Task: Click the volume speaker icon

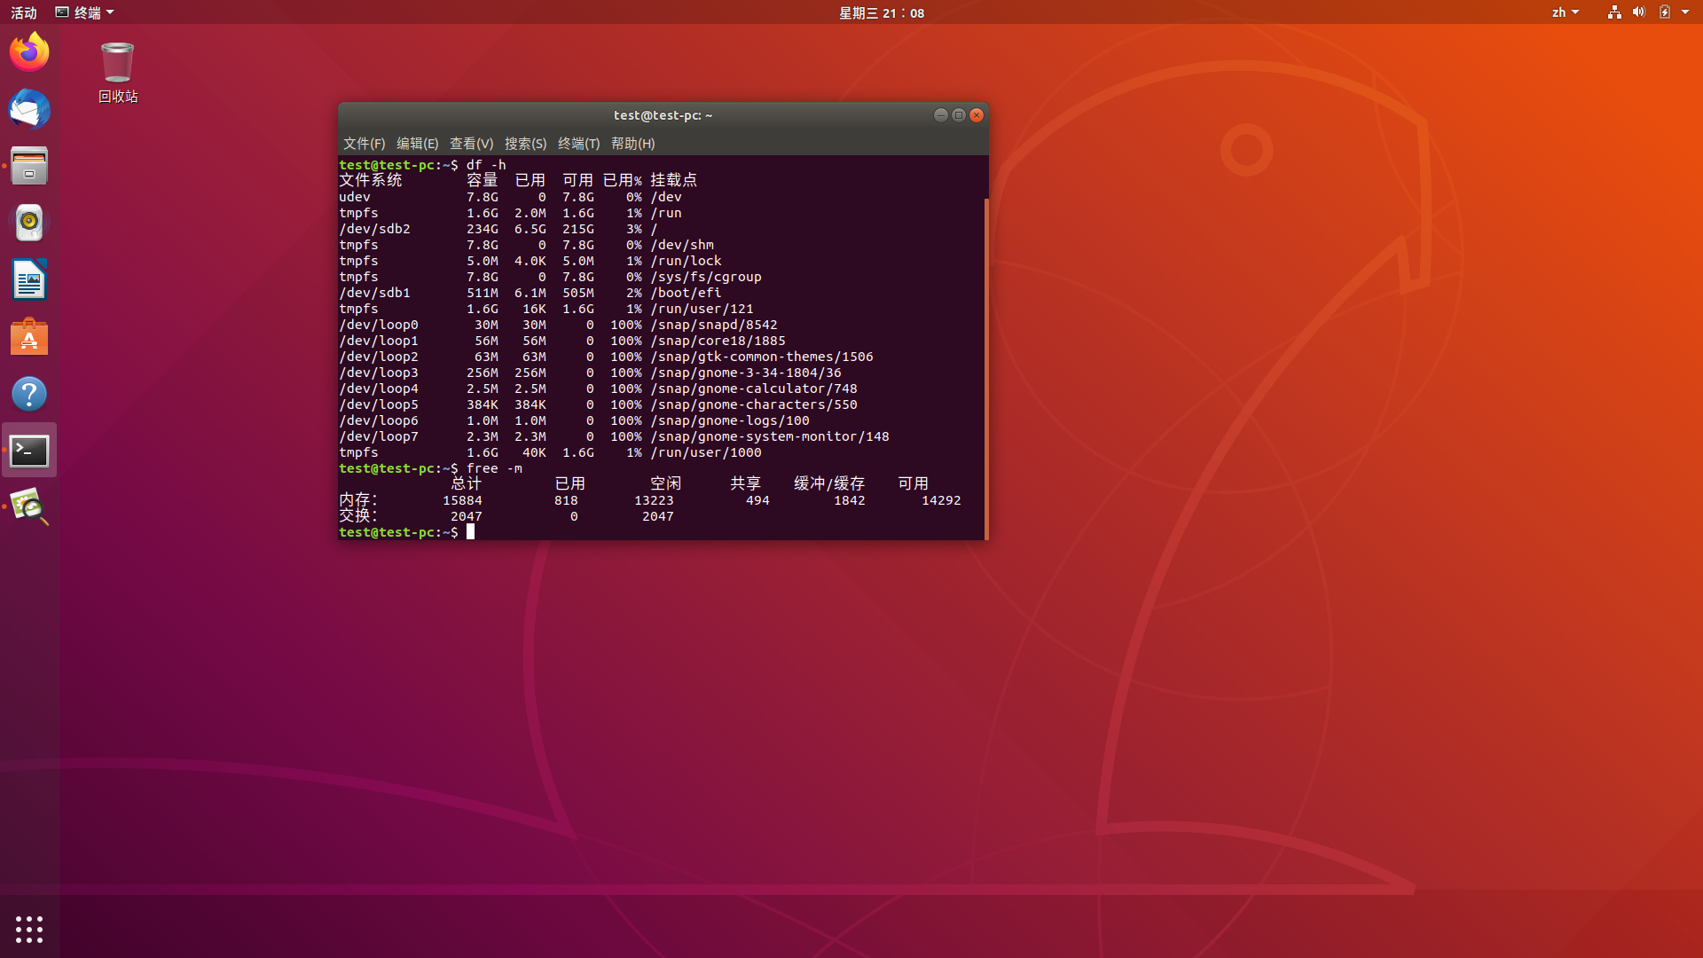Action: point(1639,12)
